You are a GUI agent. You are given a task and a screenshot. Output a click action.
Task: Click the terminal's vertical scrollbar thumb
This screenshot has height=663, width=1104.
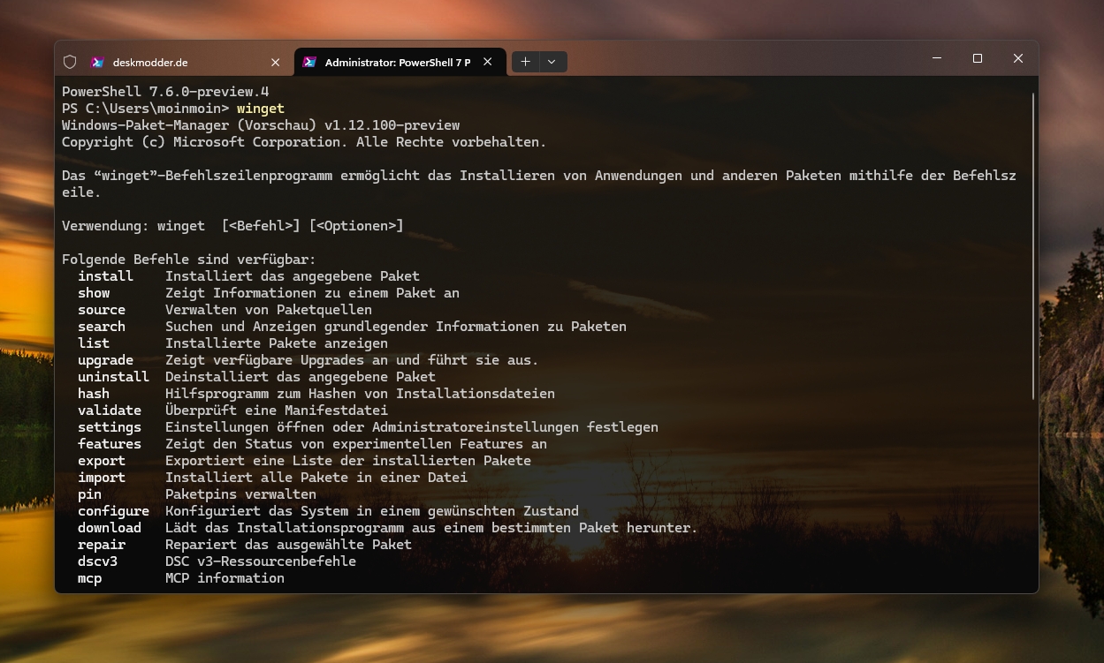click(1033, 247)
